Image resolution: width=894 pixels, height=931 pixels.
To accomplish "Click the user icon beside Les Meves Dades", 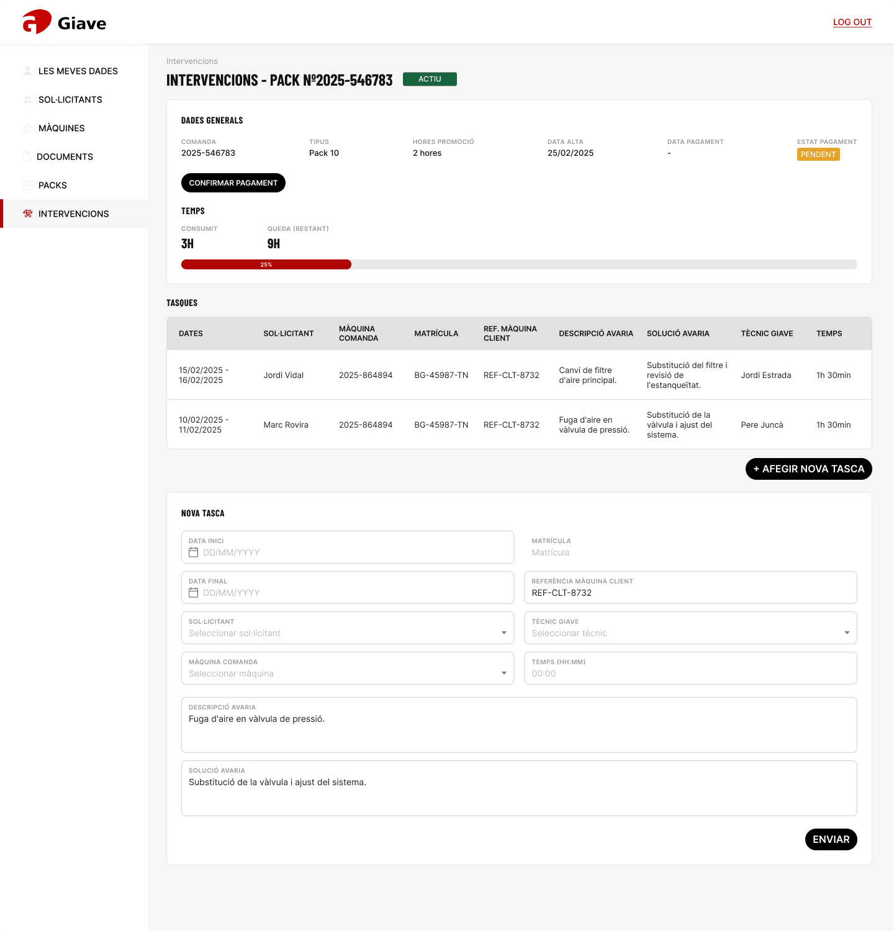I will 27,71.
